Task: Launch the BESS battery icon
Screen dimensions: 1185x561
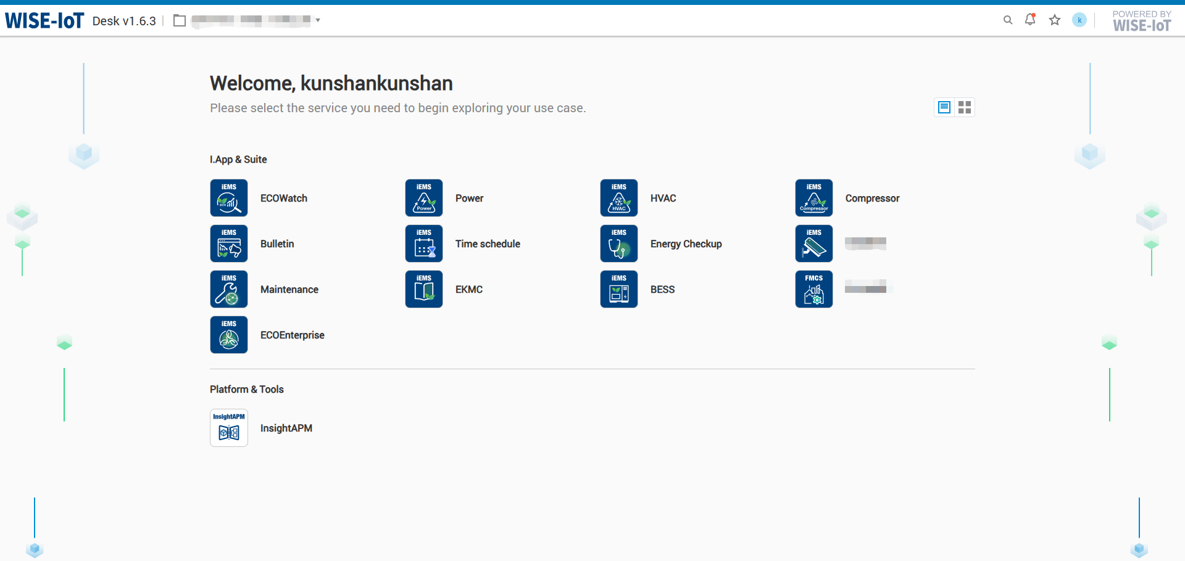Action: click(618, 289)
